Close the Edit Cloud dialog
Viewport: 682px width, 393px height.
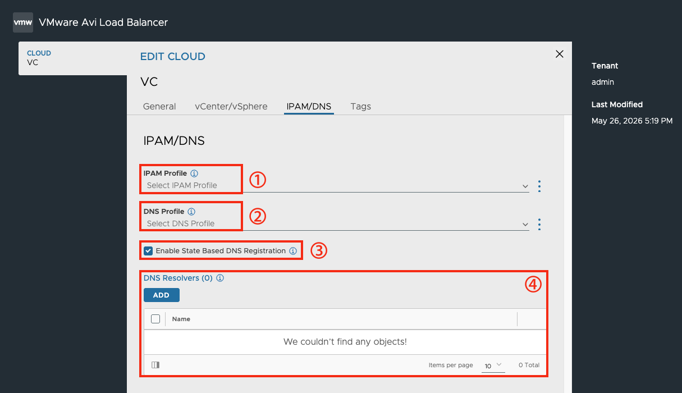(559, 54)
